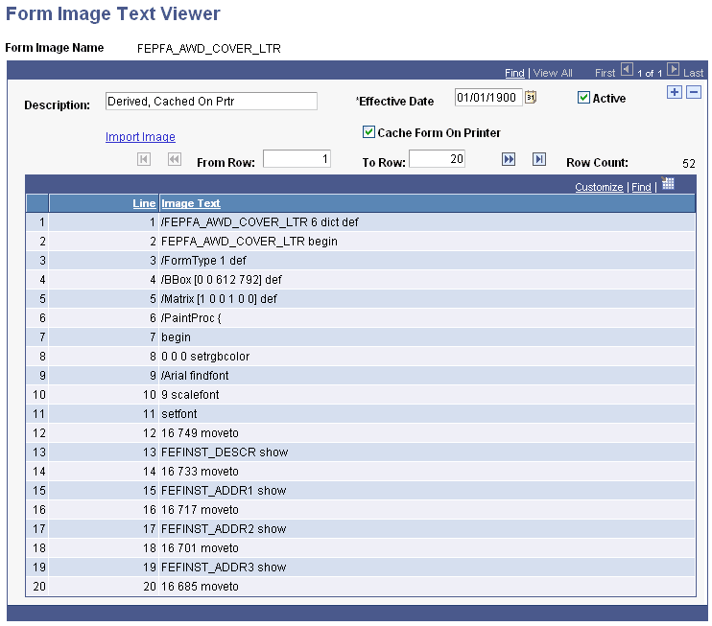Select row 'setfont'
Image resolution: width=712 pixels, height=626 pixels.
[361, 414]
